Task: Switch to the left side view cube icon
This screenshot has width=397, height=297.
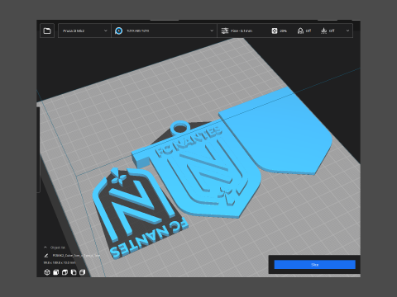Action: [x=74, y=272]
